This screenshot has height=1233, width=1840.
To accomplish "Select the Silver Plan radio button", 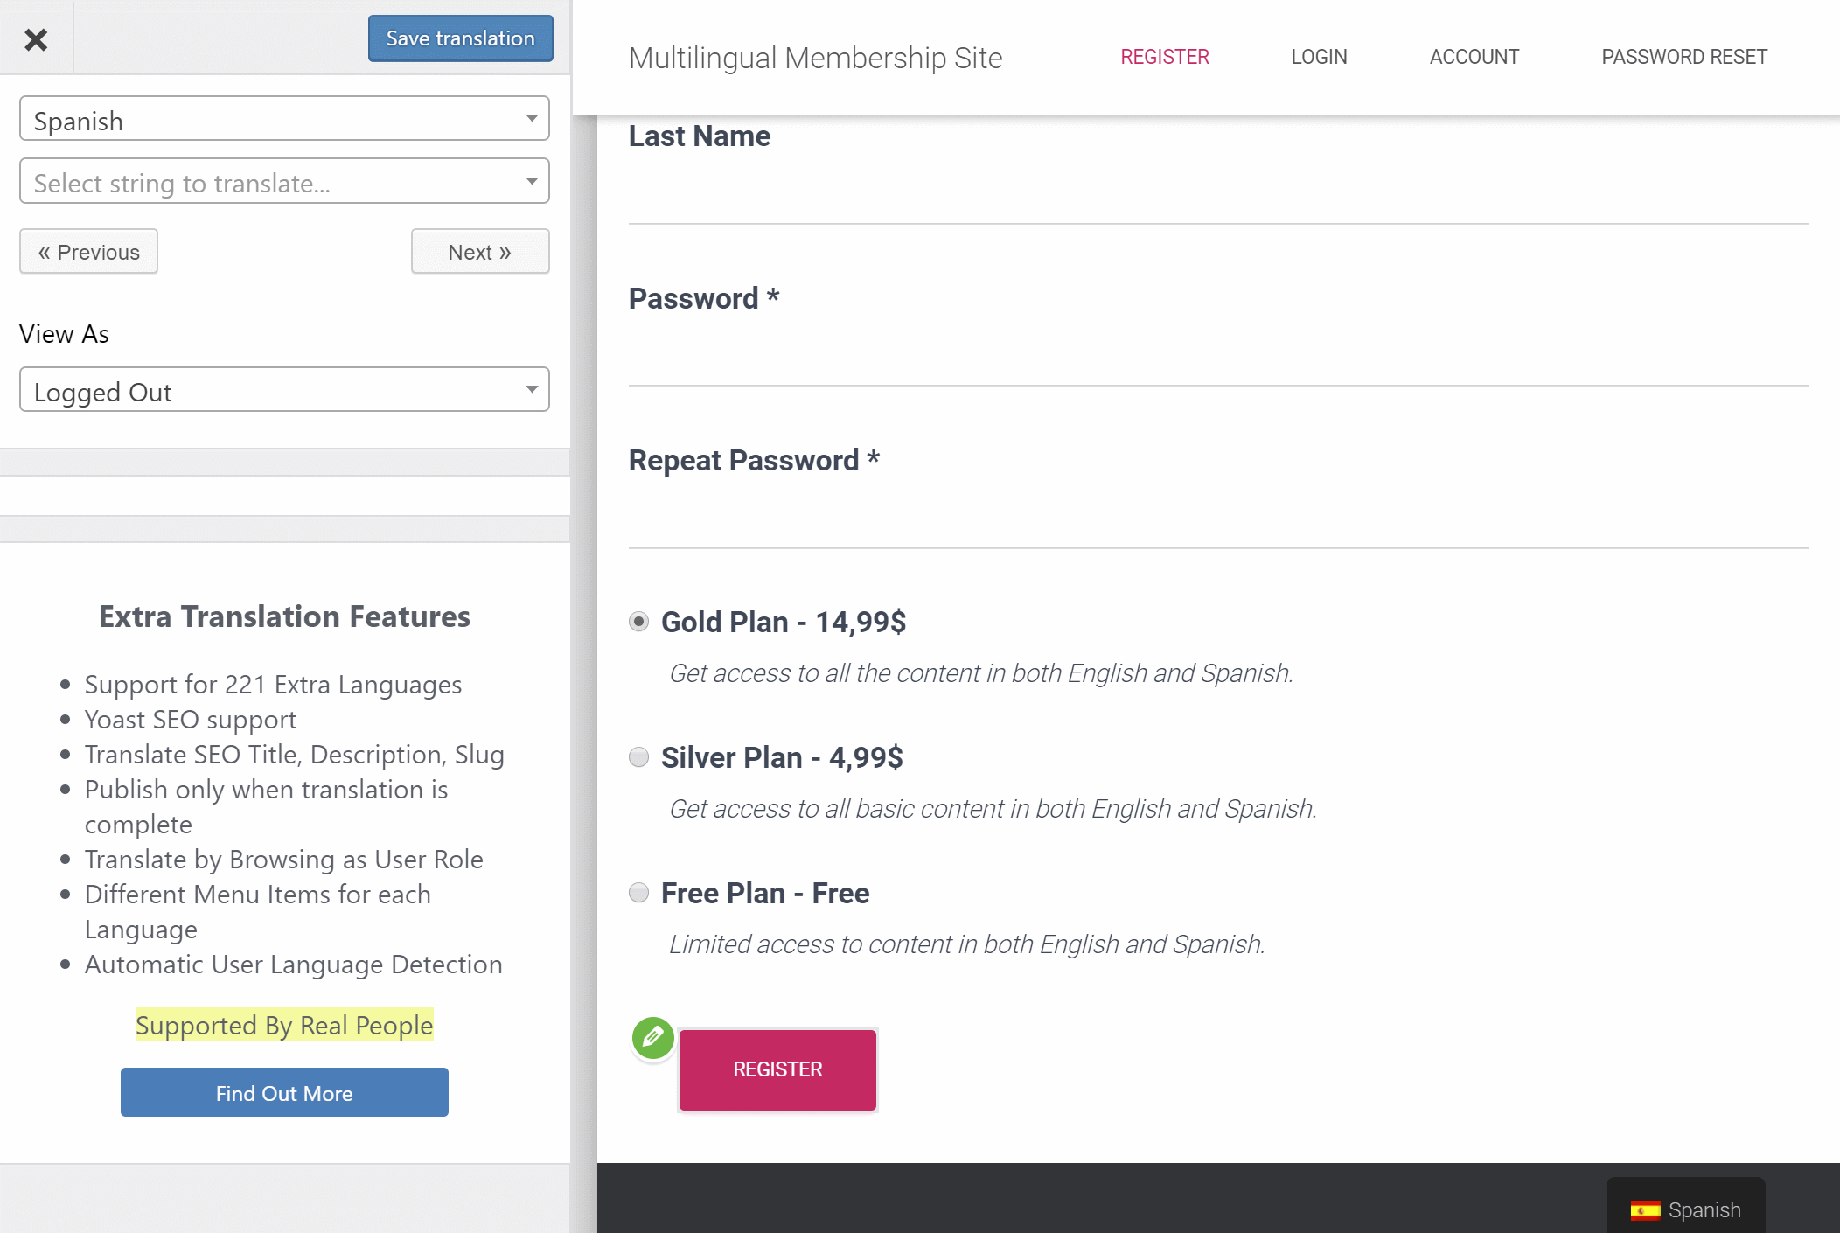I will coord(638,756).
